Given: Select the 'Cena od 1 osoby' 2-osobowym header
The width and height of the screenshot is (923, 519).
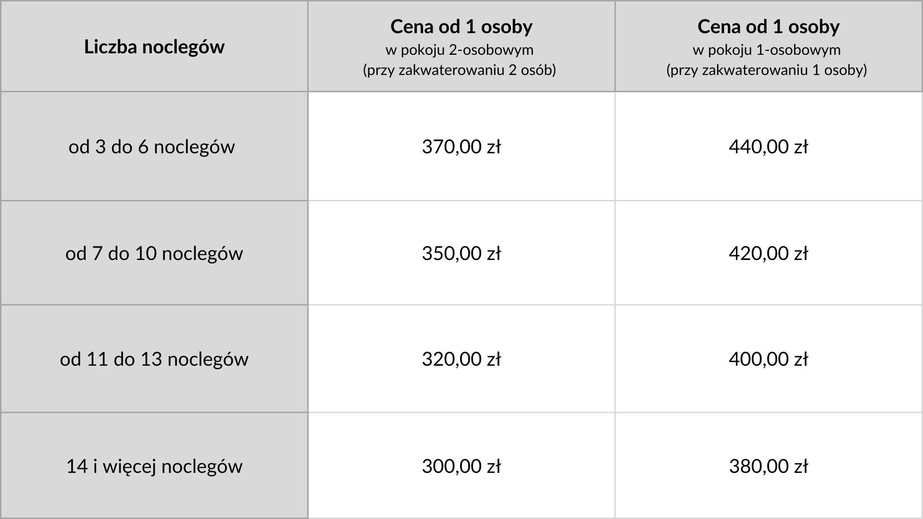Looking at the screenshot, I should click(461, 47).
